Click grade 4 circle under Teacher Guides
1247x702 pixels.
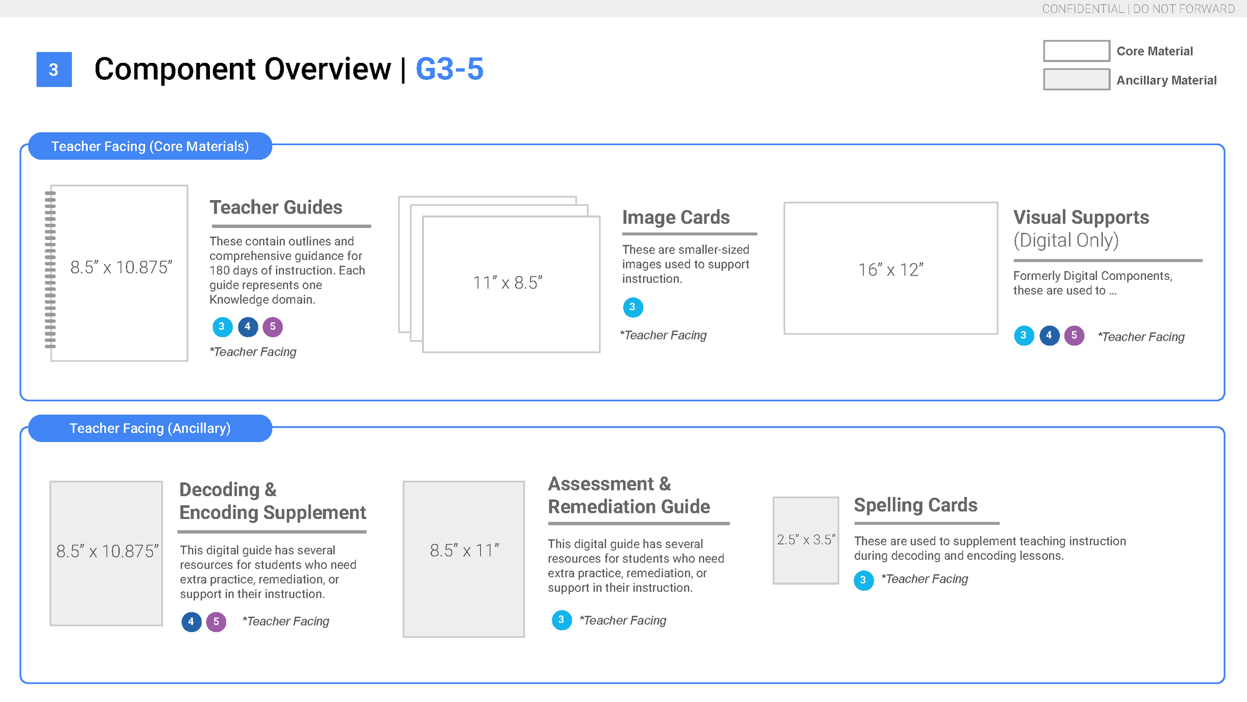[x=248, y=327]
